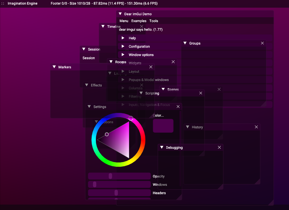Collapse the Effects window
The width and height of the screenshot is (289, 210).
pyautogui.click(x=87, y=85)
